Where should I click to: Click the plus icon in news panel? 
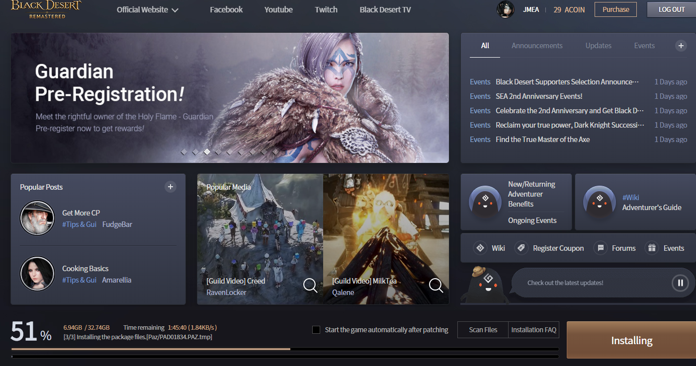coord(681,46)
